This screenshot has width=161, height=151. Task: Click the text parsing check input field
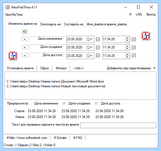tap(118, 125)
